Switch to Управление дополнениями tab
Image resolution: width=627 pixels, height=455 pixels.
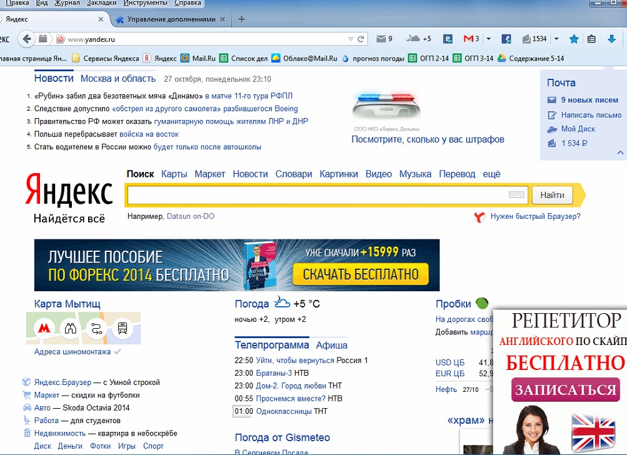171,19
